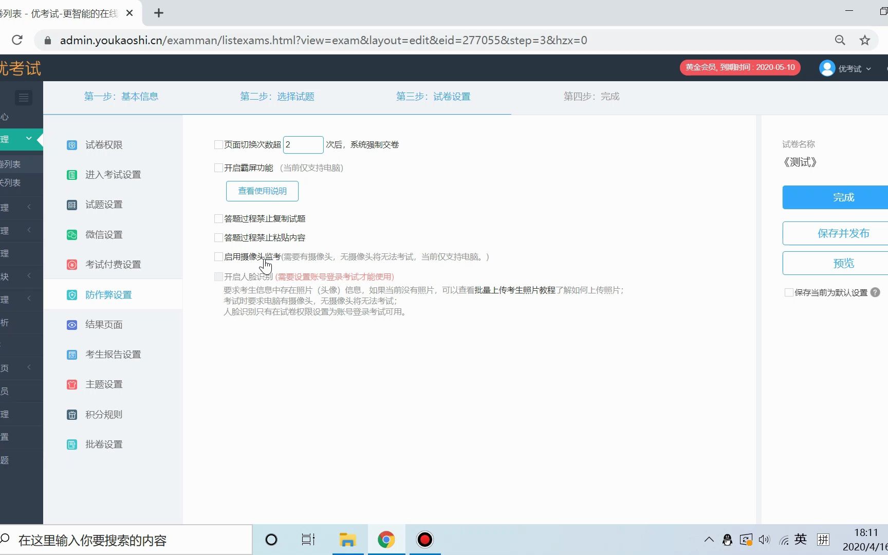Viewport: 888px width, 555px height.
Task: Enable 页面切换次数超 limit checkbox
Action: pyautogui.click(x=218, y=145)
